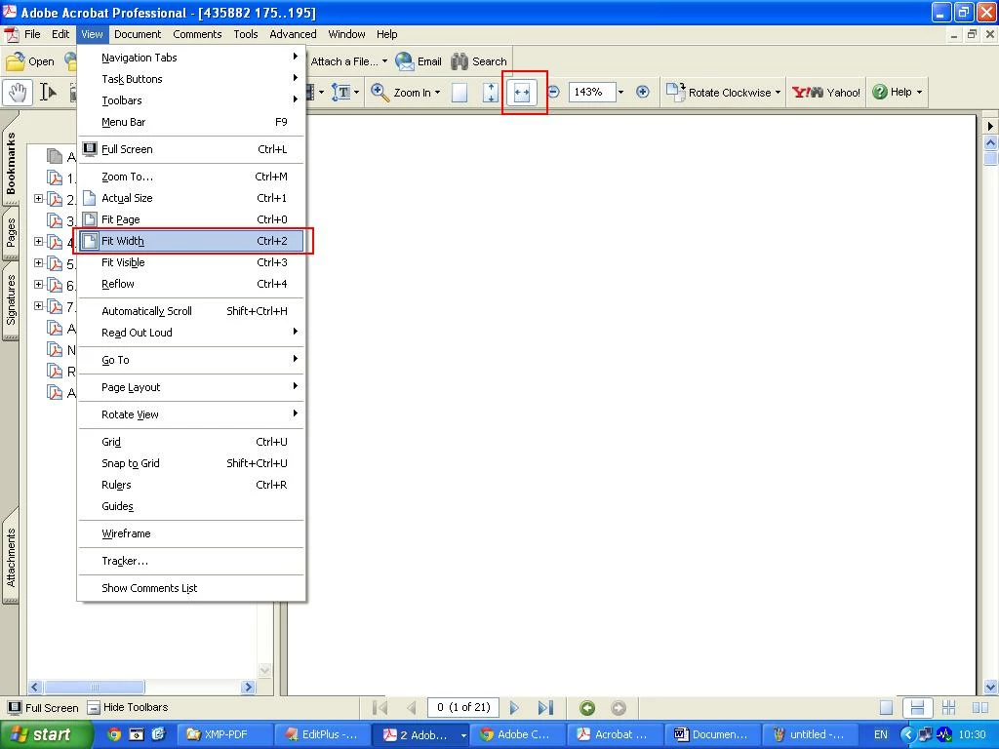Open the Rotate Clockwise dropdown arrow
Image resolution: width=999 pixels, height=749 pixels.
(778, 93)
